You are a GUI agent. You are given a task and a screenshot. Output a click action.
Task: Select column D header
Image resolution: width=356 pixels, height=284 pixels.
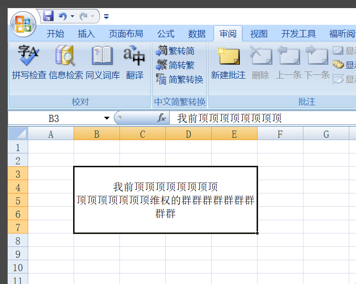click(188, 133)
